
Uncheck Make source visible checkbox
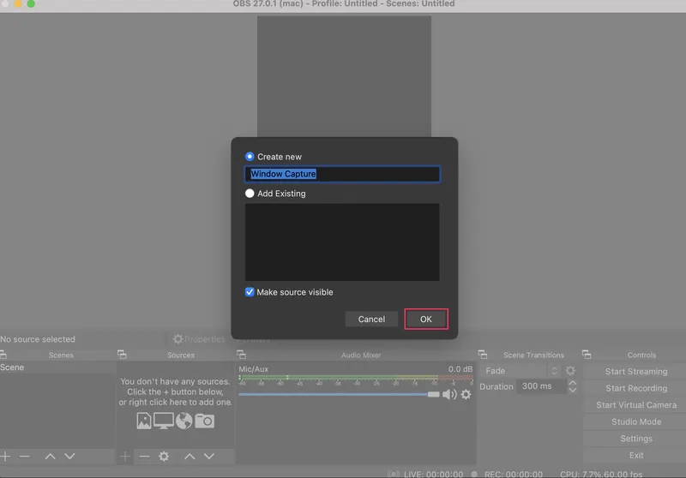click(250, 292)
